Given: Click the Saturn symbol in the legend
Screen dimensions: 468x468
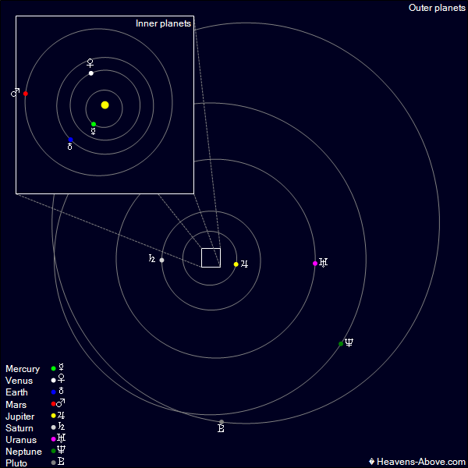Looking at the screenshot, I should tap(61, 428).
